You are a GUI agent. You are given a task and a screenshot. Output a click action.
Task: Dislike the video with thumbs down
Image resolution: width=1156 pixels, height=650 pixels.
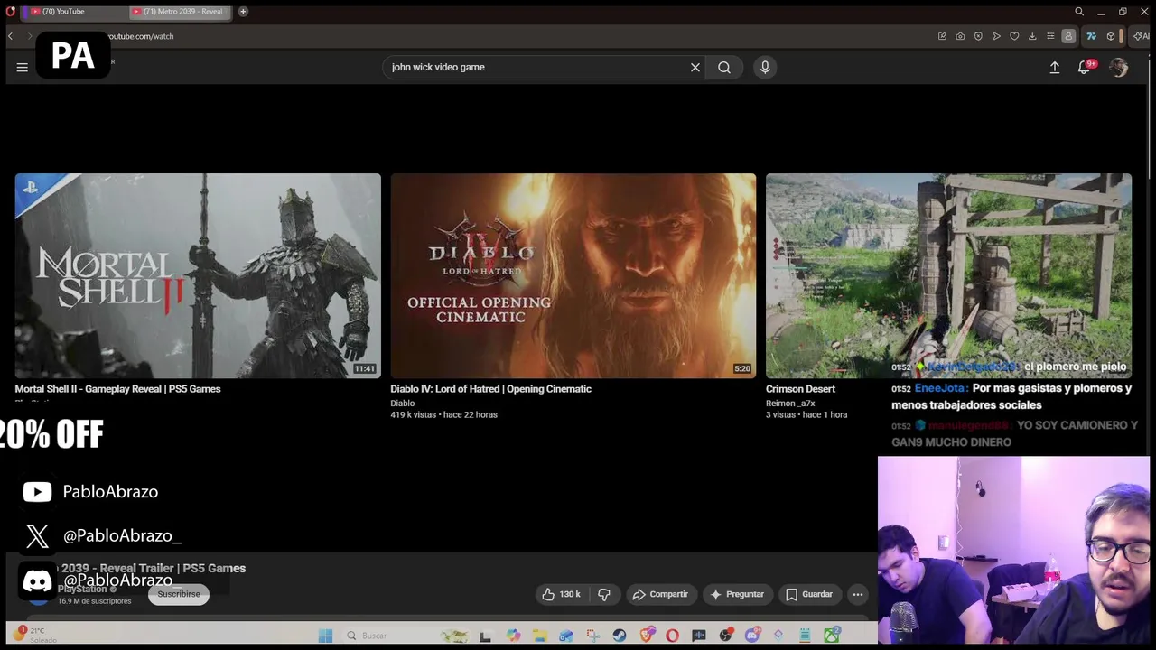(603, 594)
